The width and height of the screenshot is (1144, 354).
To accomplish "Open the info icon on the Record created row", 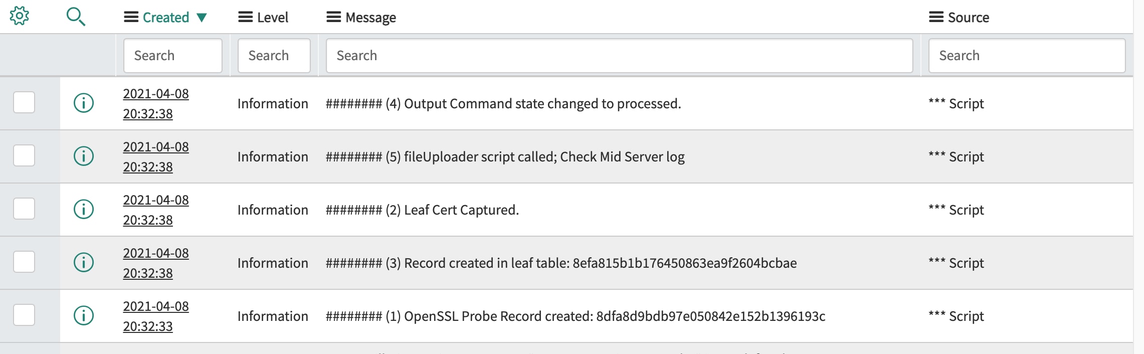I will 84,263.
